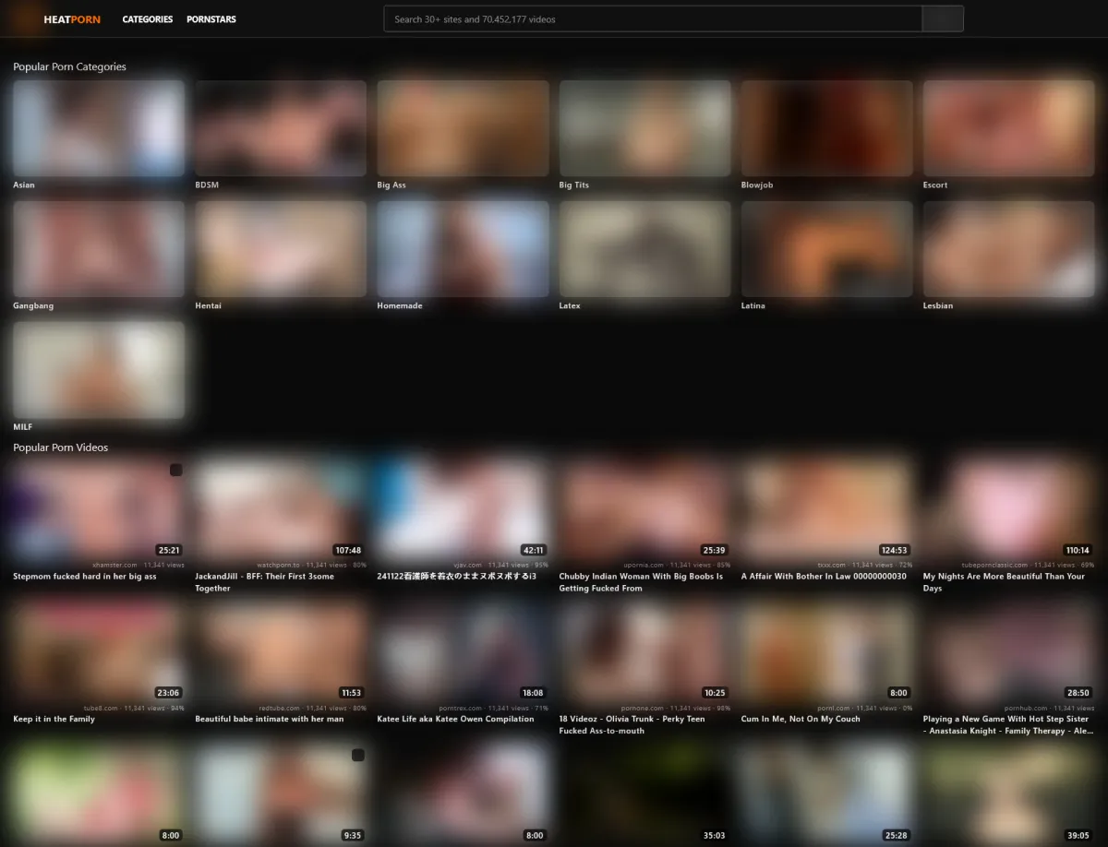Select the Latex category thumbnail

click(x=644, y=249)
